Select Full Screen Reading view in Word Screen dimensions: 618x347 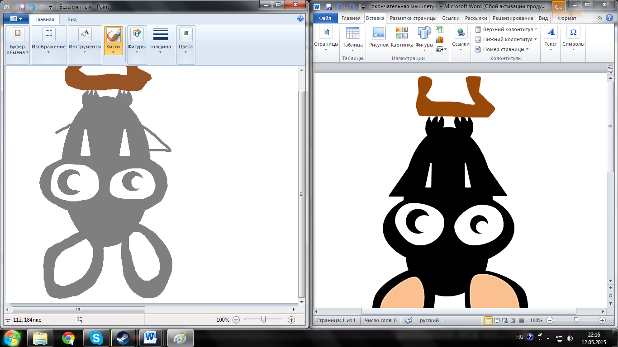pos(497,320)
